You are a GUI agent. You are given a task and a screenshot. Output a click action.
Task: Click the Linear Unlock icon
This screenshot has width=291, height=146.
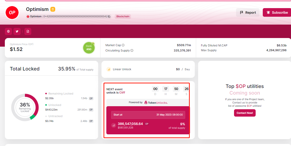[x=109, y=69]
